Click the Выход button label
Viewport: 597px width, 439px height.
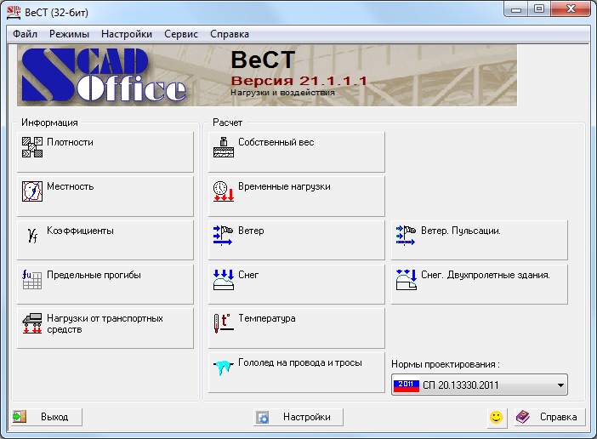54,417
